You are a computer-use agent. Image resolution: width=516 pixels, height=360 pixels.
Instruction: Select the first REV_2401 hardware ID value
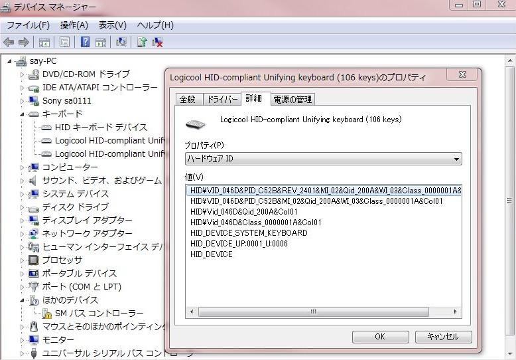(x=324, y=190)
